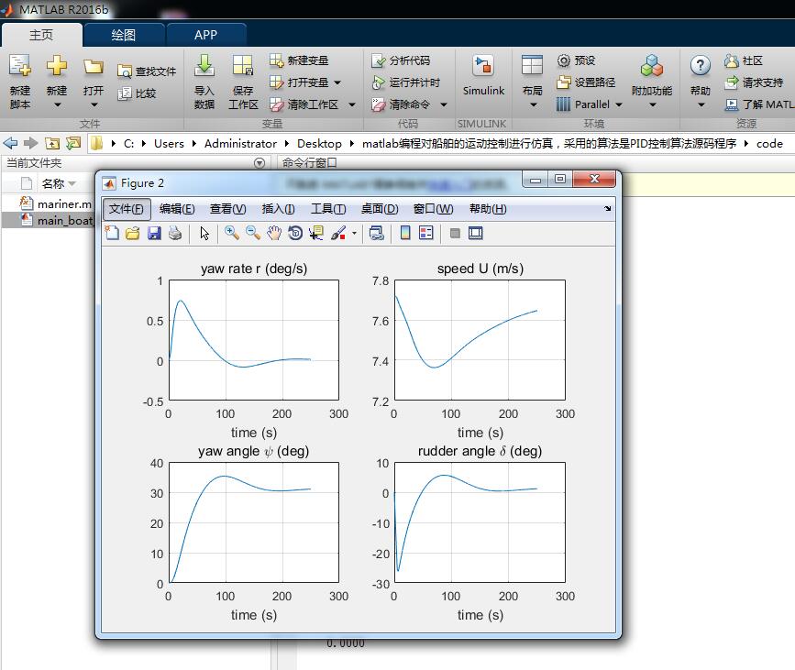Click the Help question mark icon
This screenshot has width=795, height=670.
tap(701, 65)
